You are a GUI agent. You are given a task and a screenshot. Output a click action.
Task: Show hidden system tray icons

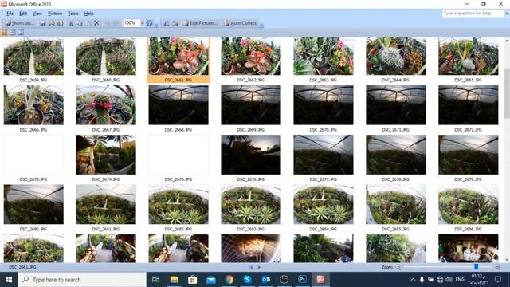coord(413,280)
